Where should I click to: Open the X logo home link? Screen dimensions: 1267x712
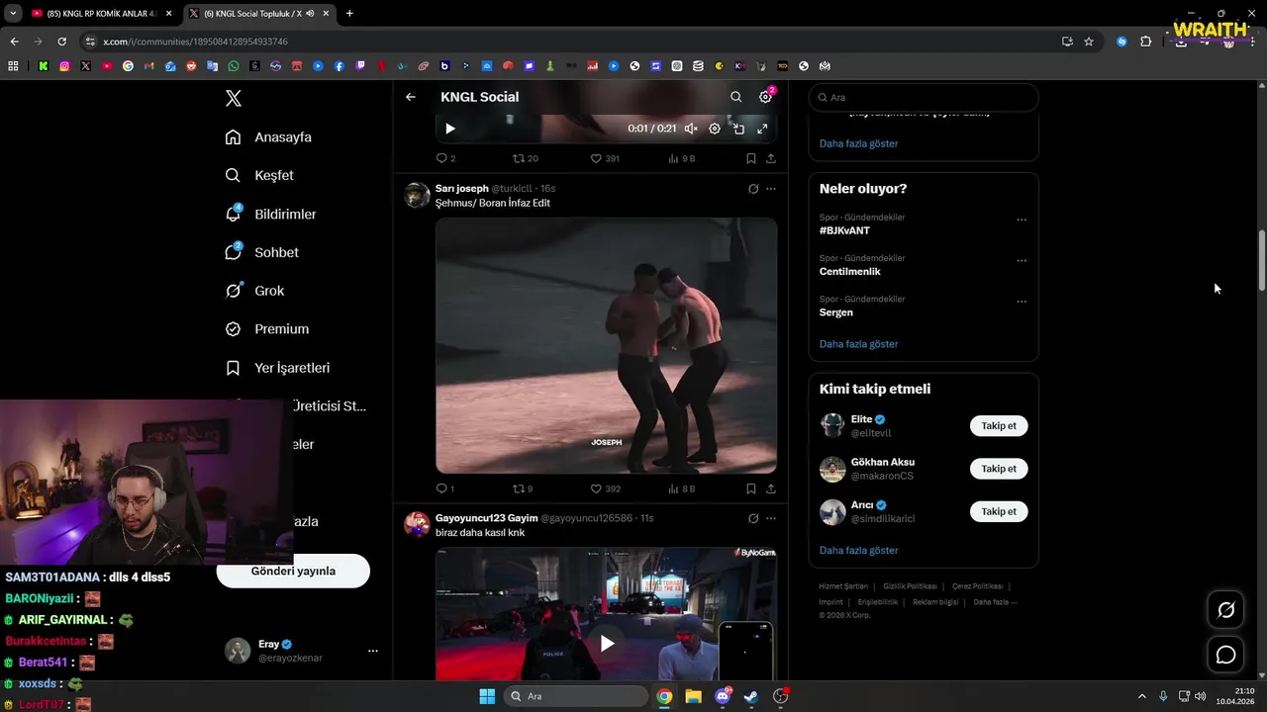234,98
